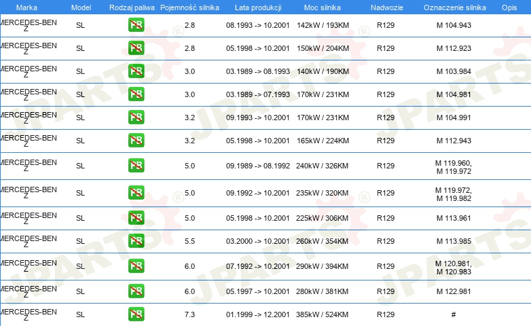Click power value 150kW / 204KM
531x326 pixels.
323,48
